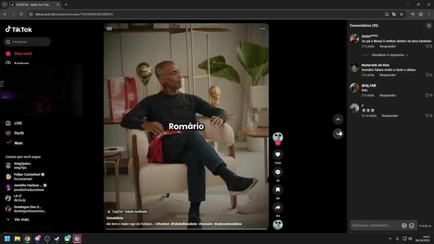Screen dimensions: 434x244
Task: Open the video's three-dot options menu
Action: click(x=262, y=29)
